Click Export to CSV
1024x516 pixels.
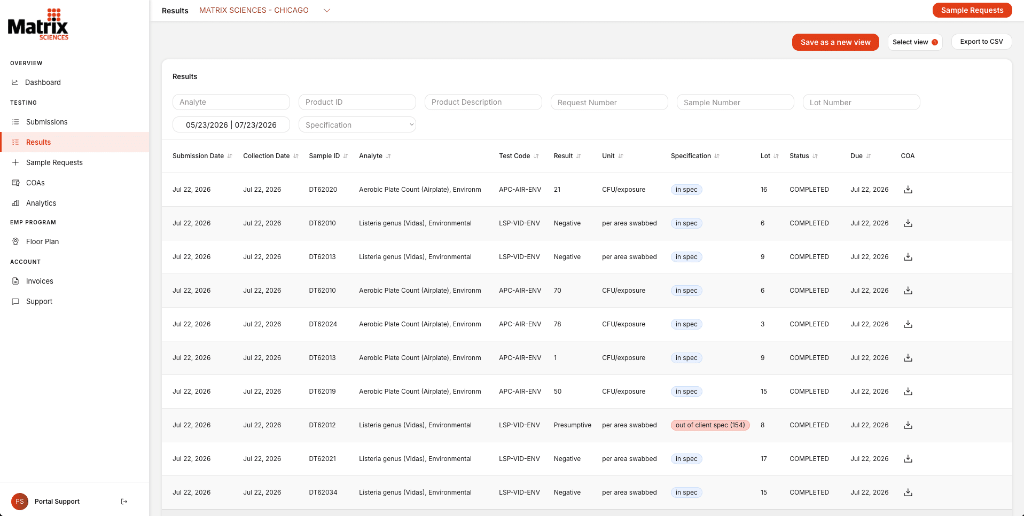coord(982,42)
